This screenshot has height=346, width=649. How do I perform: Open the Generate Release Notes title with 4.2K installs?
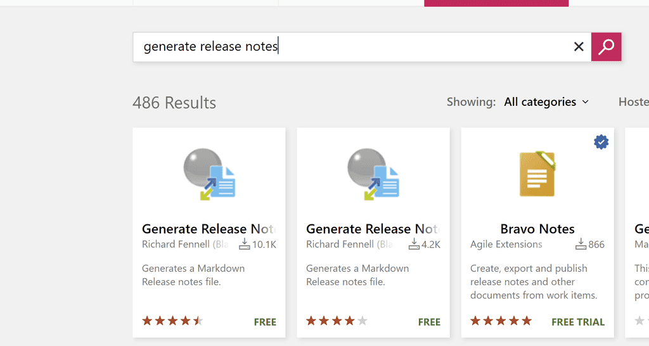[373, 229]
